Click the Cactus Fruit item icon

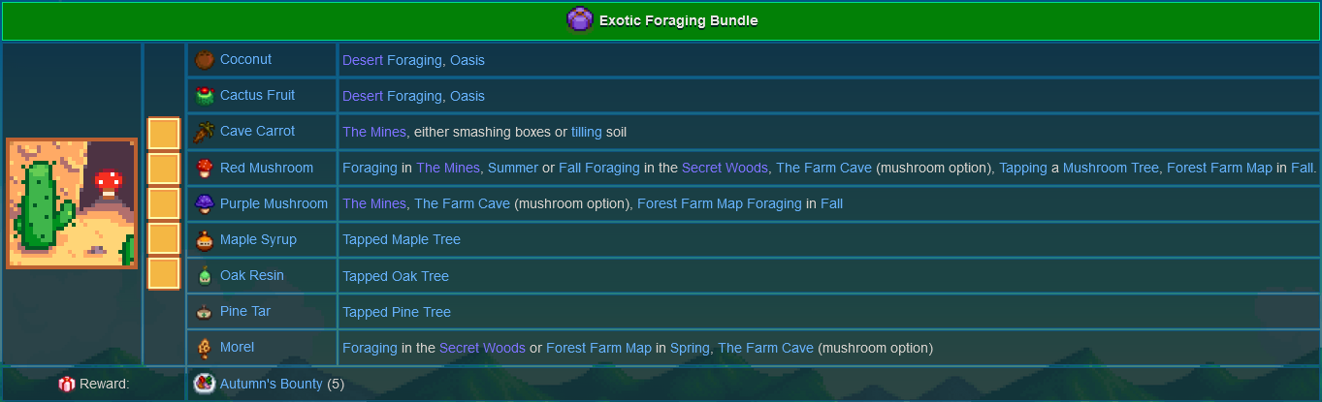(x=205, y=96)
